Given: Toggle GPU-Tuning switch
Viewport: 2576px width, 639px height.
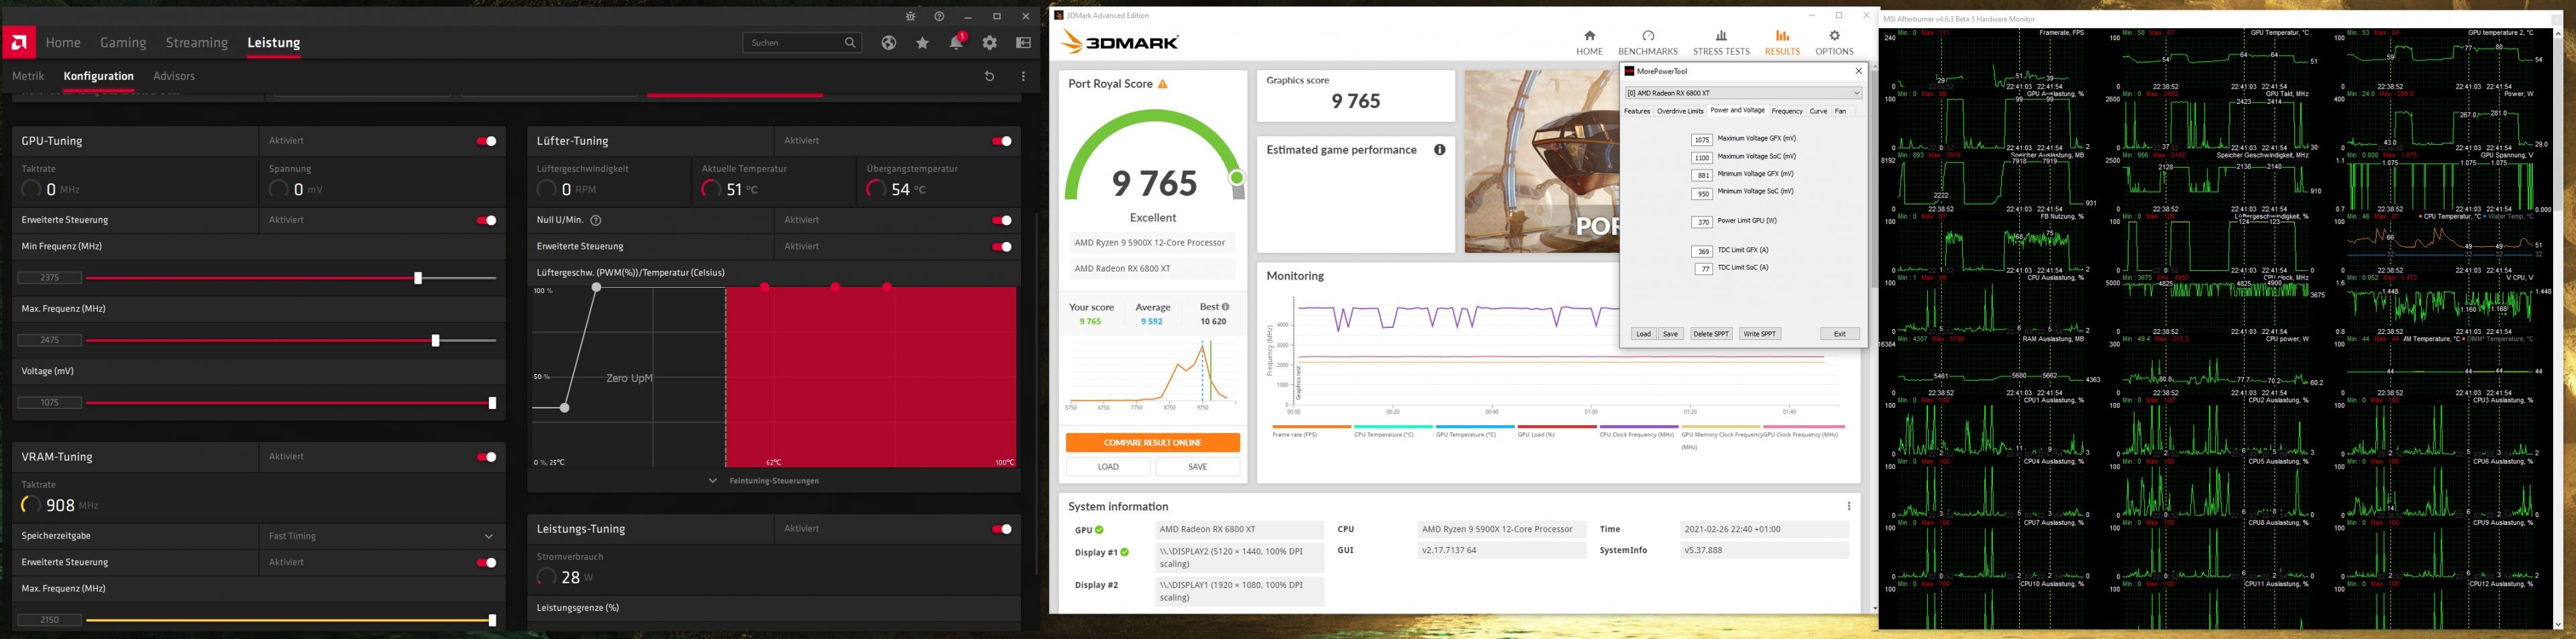Looking at the screenshot, I should (487, 141).
